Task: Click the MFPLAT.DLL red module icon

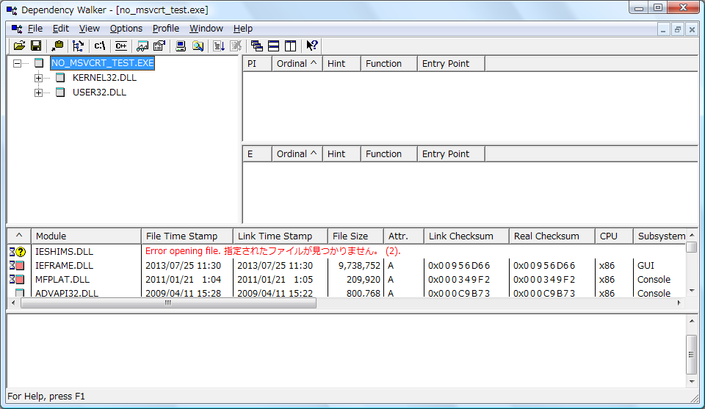Action: pyautogui.click(x=20, y=280)
